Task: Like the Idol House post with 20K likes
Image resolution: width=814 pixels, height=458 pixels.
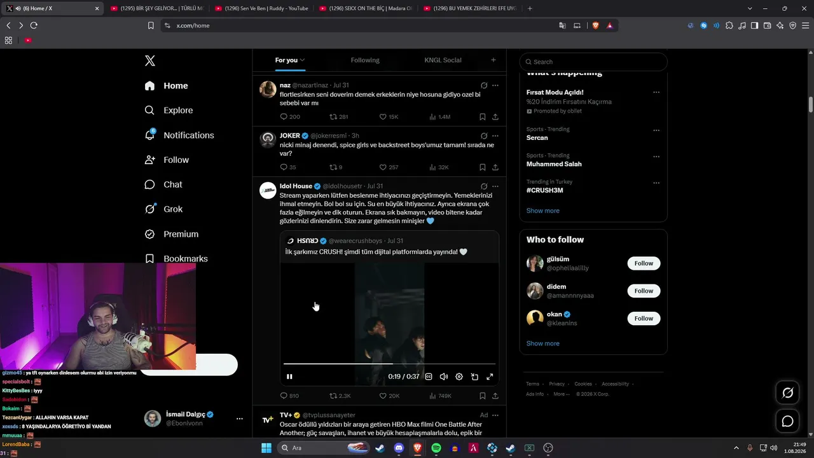Action: [x=389, y=396]
